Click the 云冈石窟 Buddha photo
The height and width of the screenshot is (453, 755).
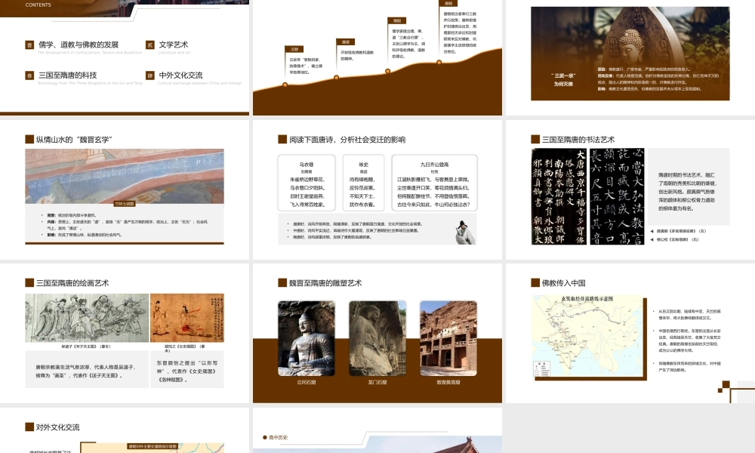coord(307,338)
